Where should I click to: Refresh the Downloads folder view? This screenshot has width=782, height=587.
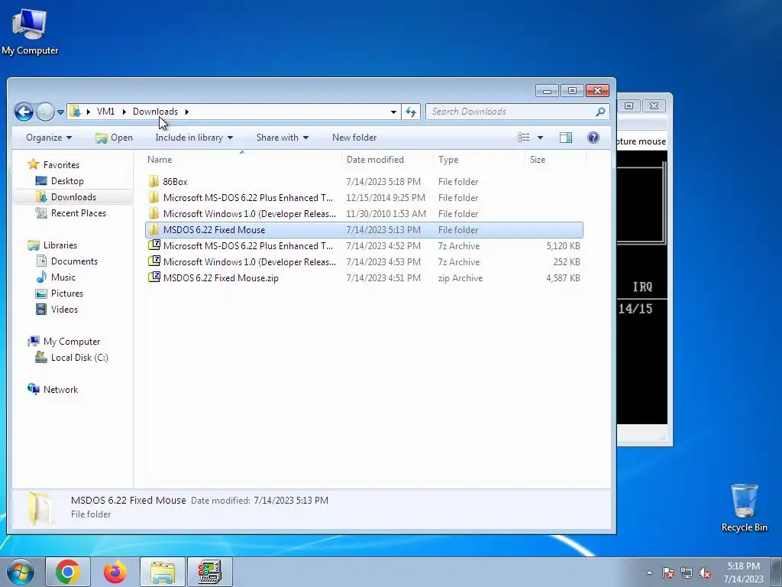(x=410, y=112)
